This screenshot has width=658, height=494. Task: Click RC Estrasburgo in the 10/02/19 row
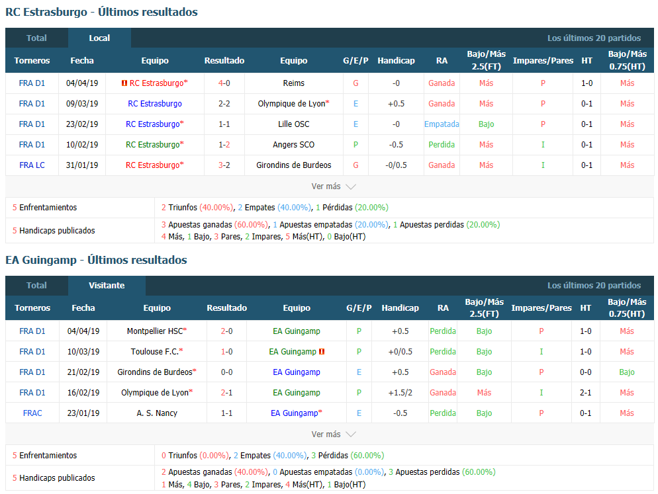click(153, 145)
